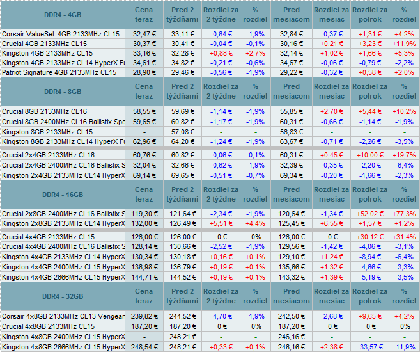Click the +3,23 € half-year difference cell

370,44
